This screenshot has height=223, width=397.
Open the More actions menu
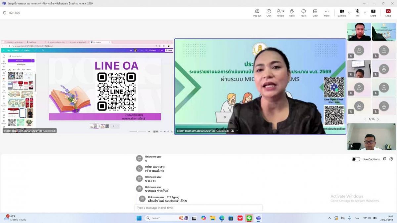click(327, 13)
